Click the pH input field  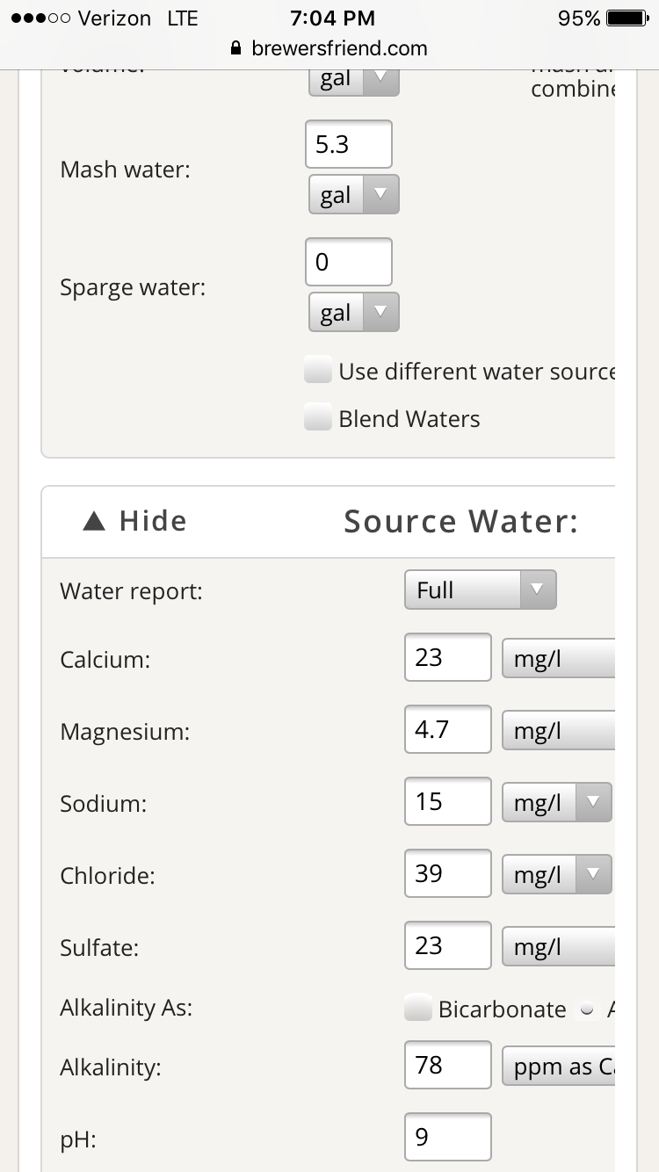[x=447, y=1137]
